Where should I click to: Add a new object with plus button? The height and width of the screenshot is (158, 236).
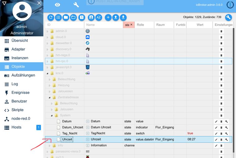click(108, 17)
